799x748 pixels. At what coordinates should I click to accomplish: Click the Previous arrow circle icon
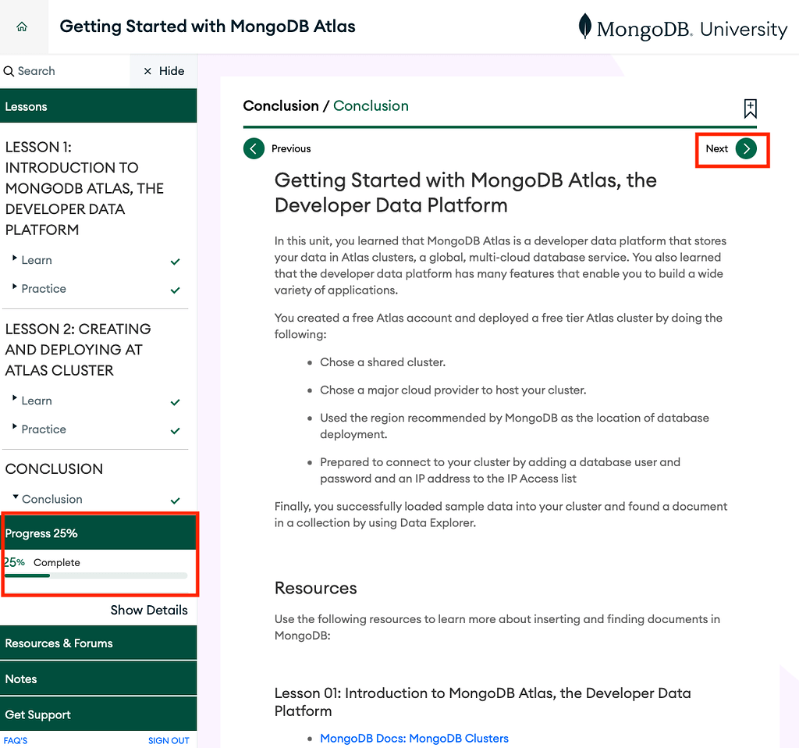click(254, 148)
